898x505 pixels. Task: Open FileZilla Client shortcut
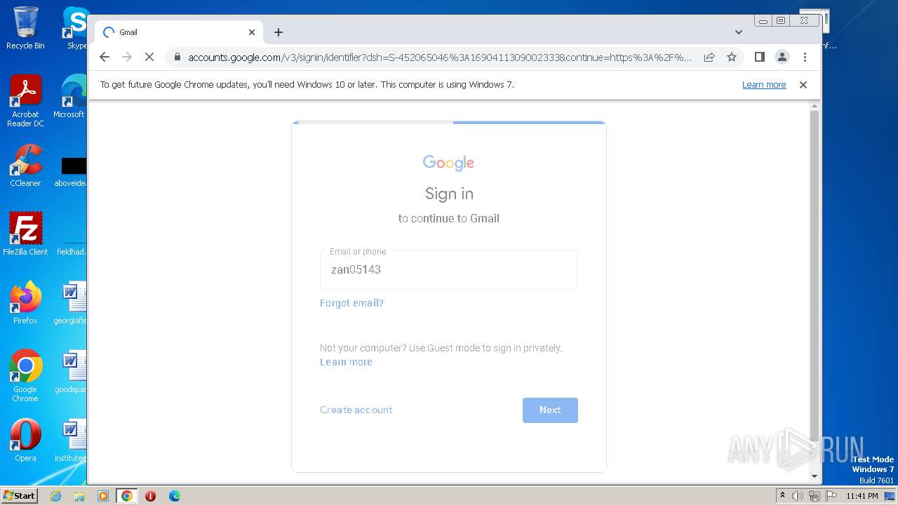point(25,234)
